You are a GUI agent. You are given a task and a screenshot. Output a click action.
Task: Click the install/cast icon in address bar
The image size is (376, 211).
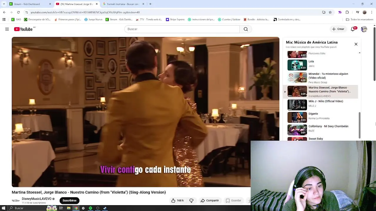324,12
